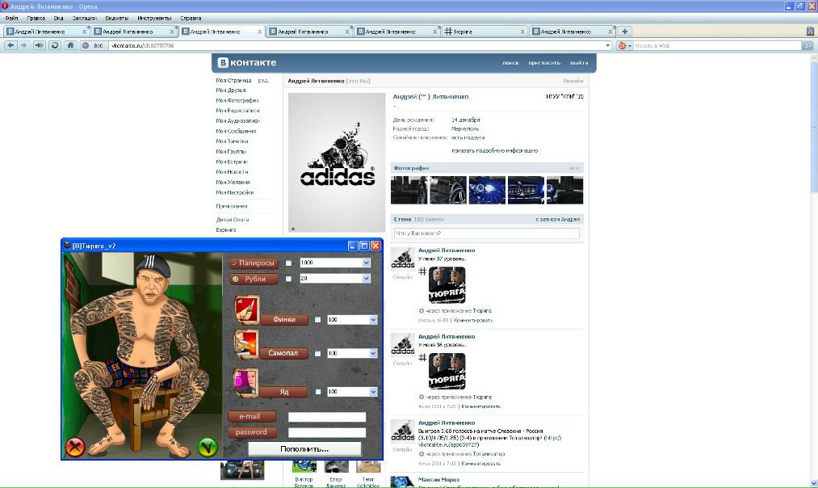Open the Закладки menu in Opera

(x=85, y=17)
